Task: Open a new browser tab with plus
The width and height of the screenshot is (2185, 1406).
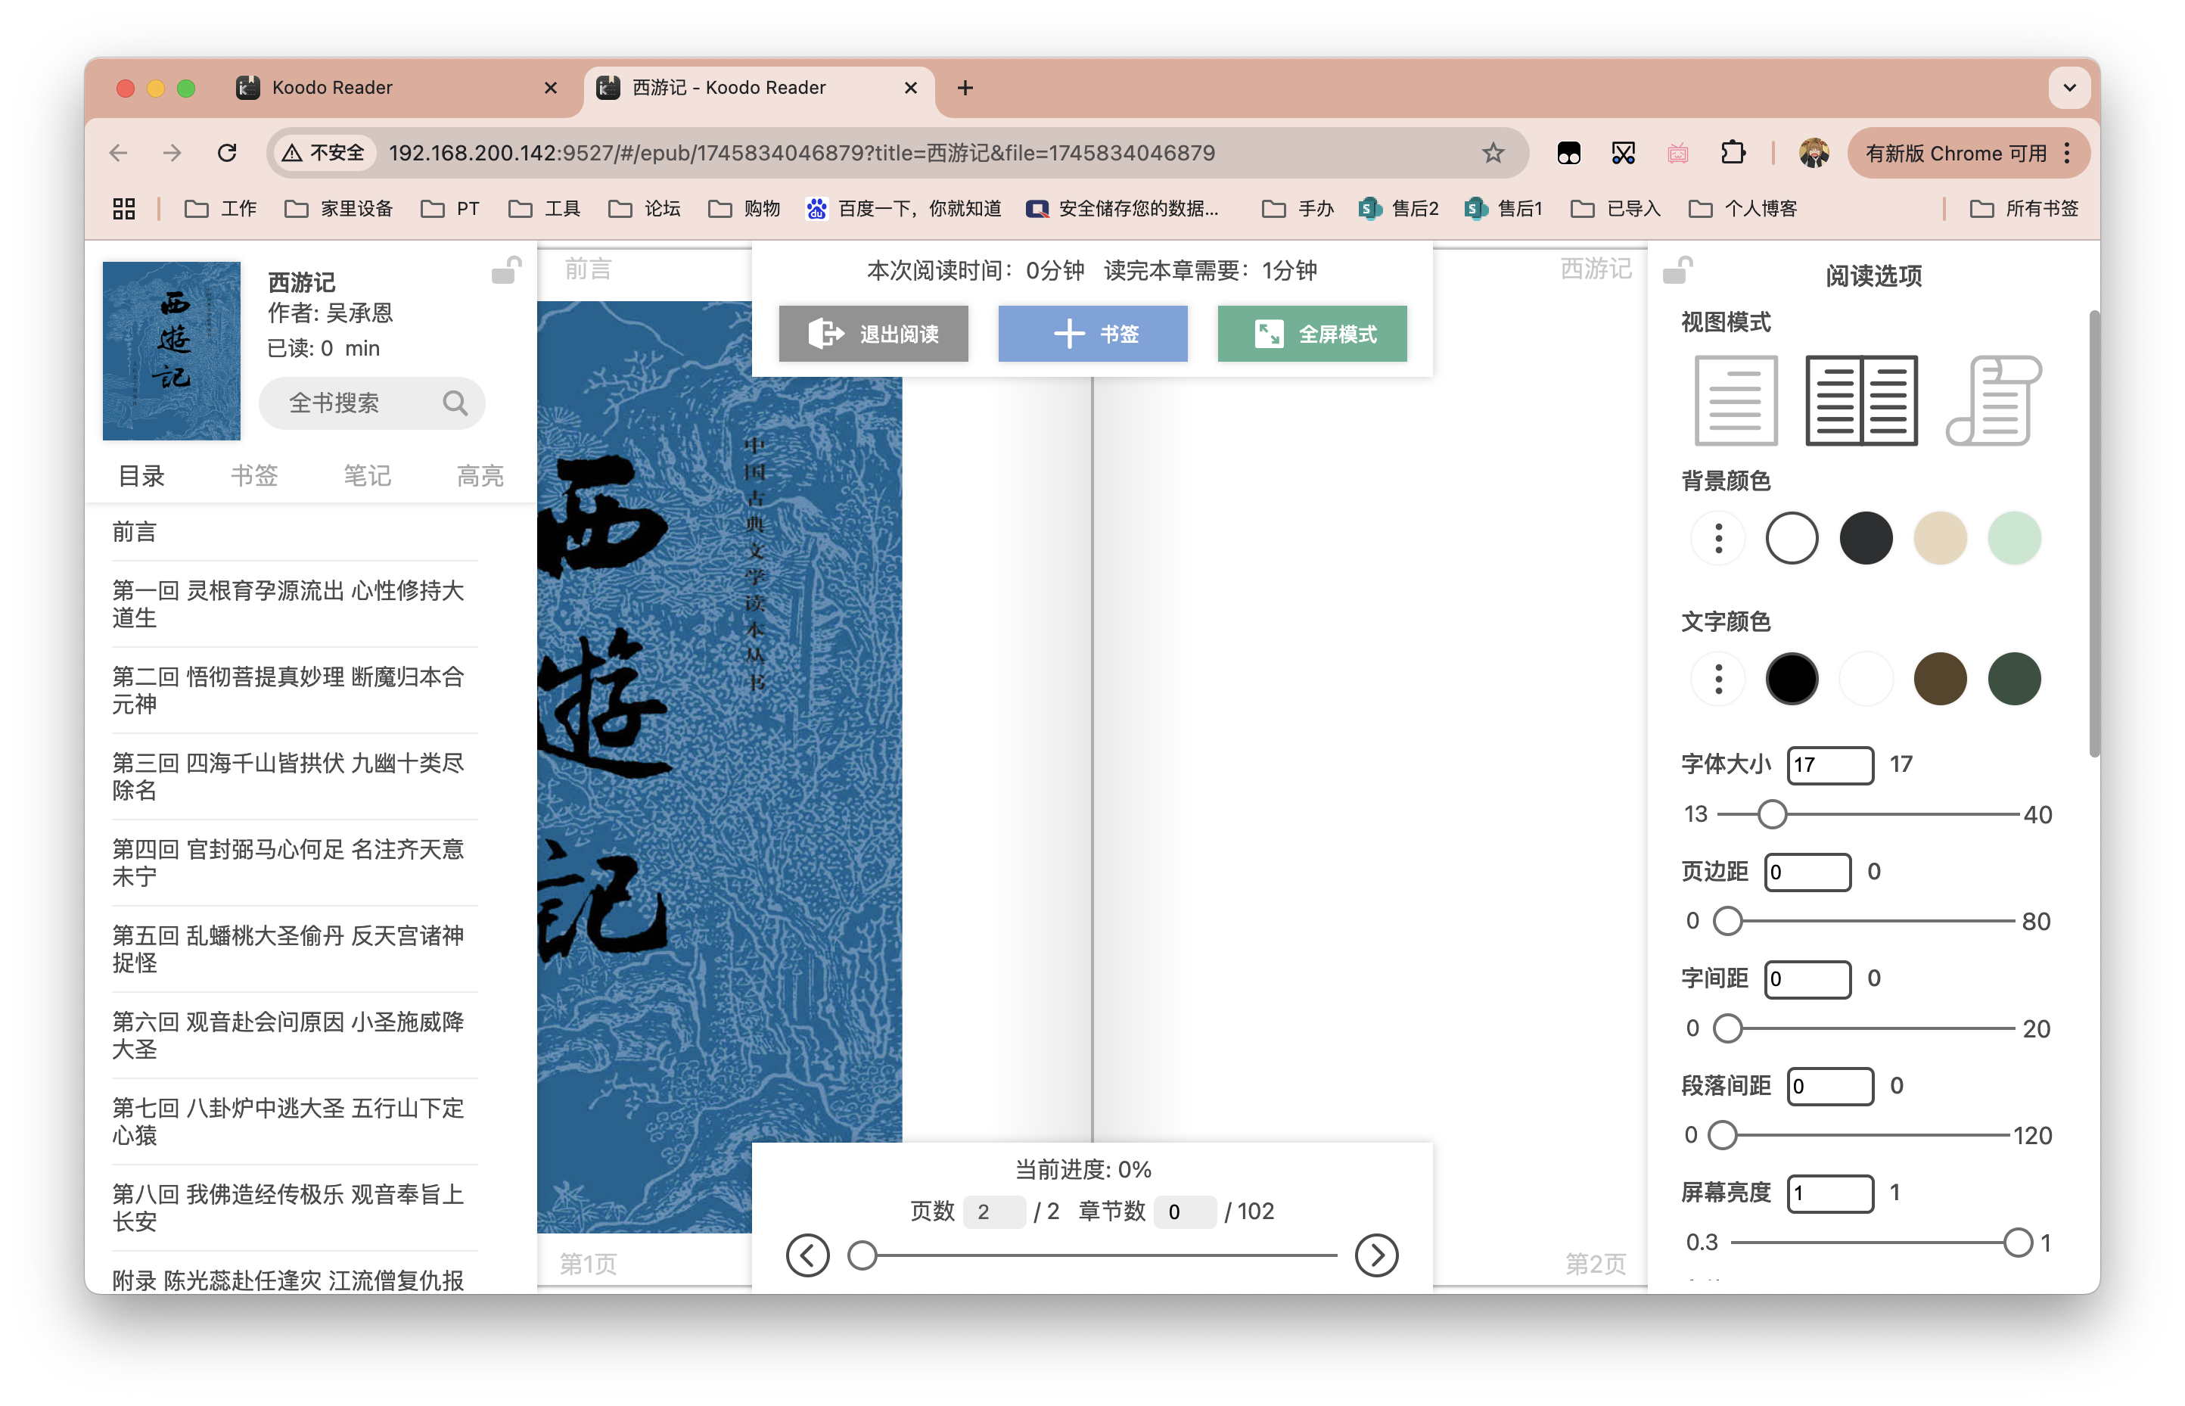Action: tap(965, 88)
